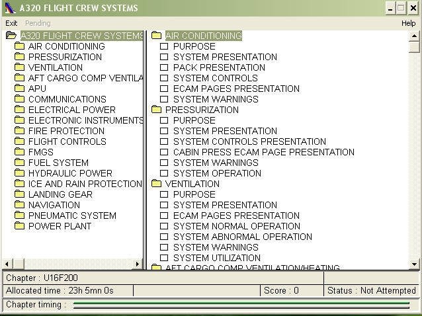The height and width of the screenshot is (316, 422).
Task: Click the folder icon beside VENTILATION in left tree
Action: tap(19, 67)
